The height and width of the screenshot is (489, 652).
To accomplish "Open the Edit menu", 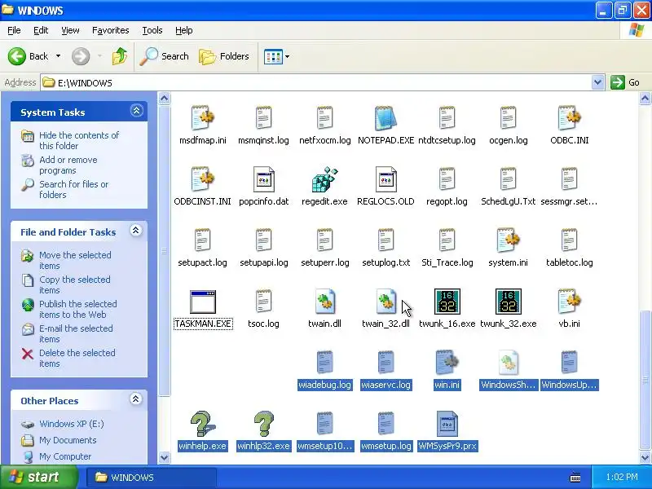I will [41, 30].
